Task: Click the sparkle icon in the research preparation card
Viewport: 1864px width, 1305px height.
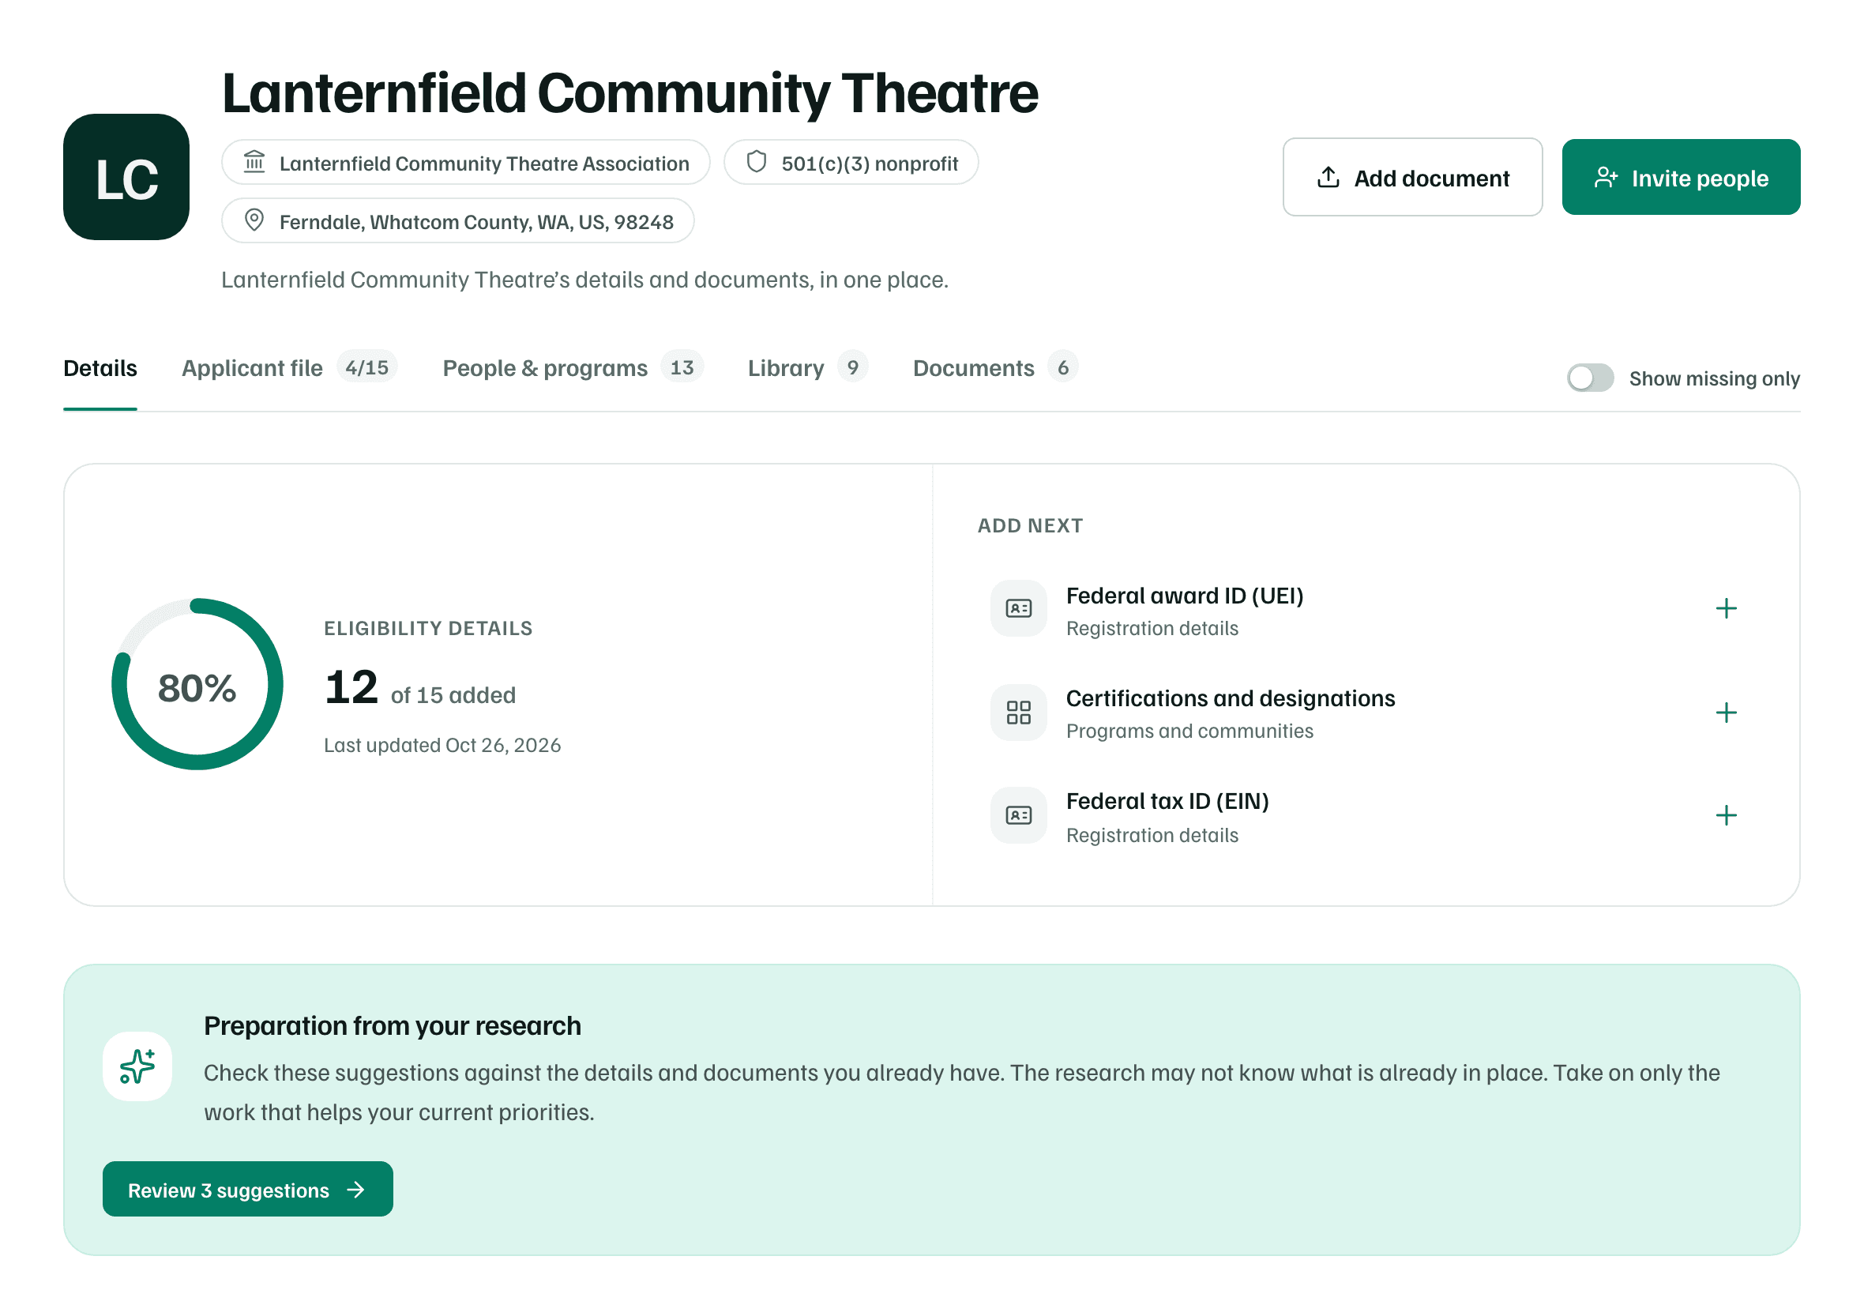Action: tap(137, 1066)
